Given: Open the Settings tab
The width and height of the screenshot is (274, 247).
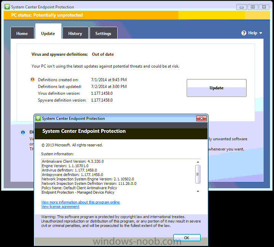Looking at the screenshot, I should (103, 33).
